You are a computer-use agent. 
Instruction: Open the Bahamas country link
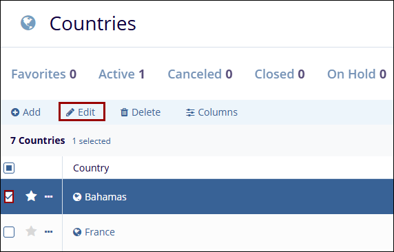(105, 197)
